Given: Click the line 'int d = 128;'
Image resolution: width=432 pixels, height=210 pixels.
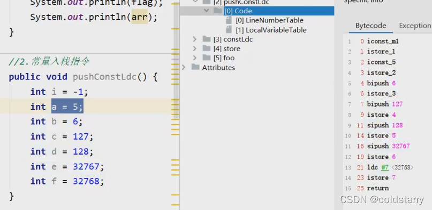Looking at the screenshot, I should (62, 151).
